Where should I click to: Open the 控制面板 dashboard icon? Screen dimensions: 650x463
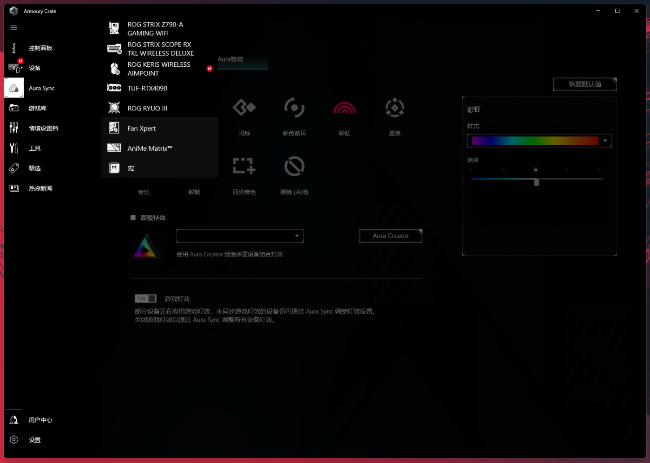(14, 48)
